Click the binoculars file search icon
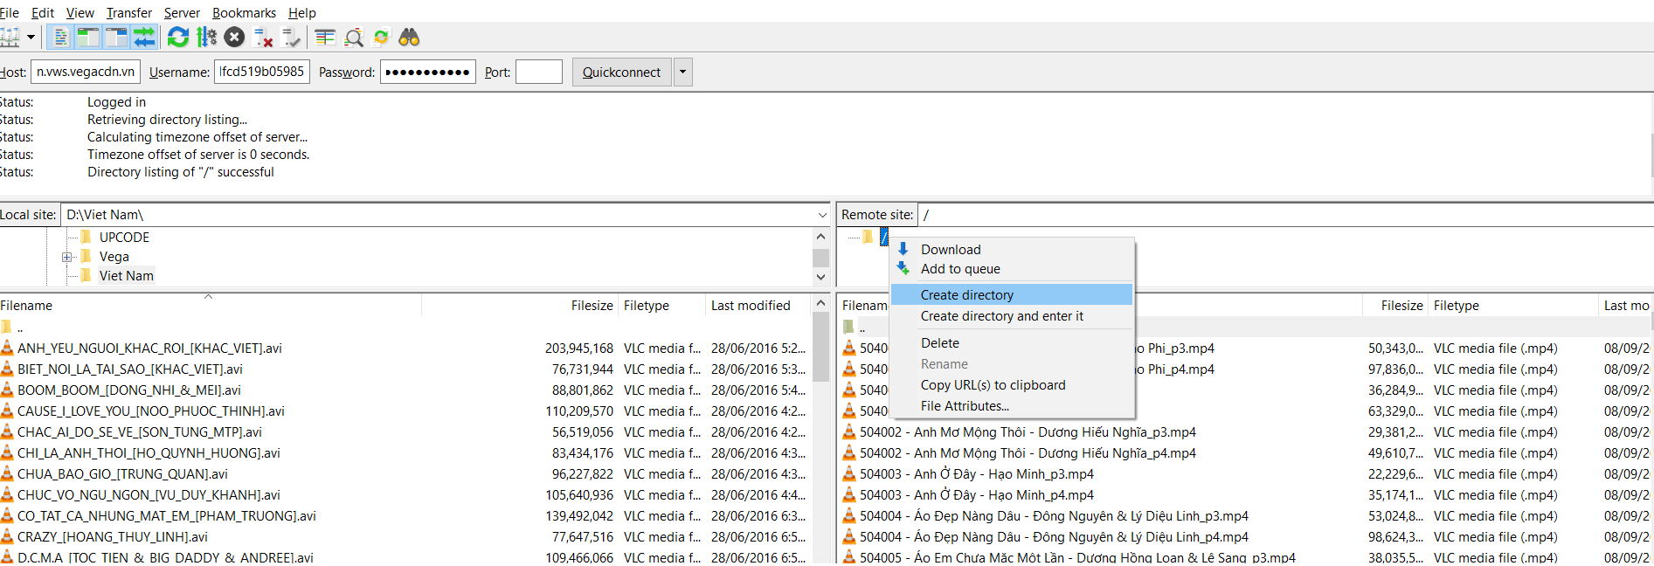 point(409,38)
